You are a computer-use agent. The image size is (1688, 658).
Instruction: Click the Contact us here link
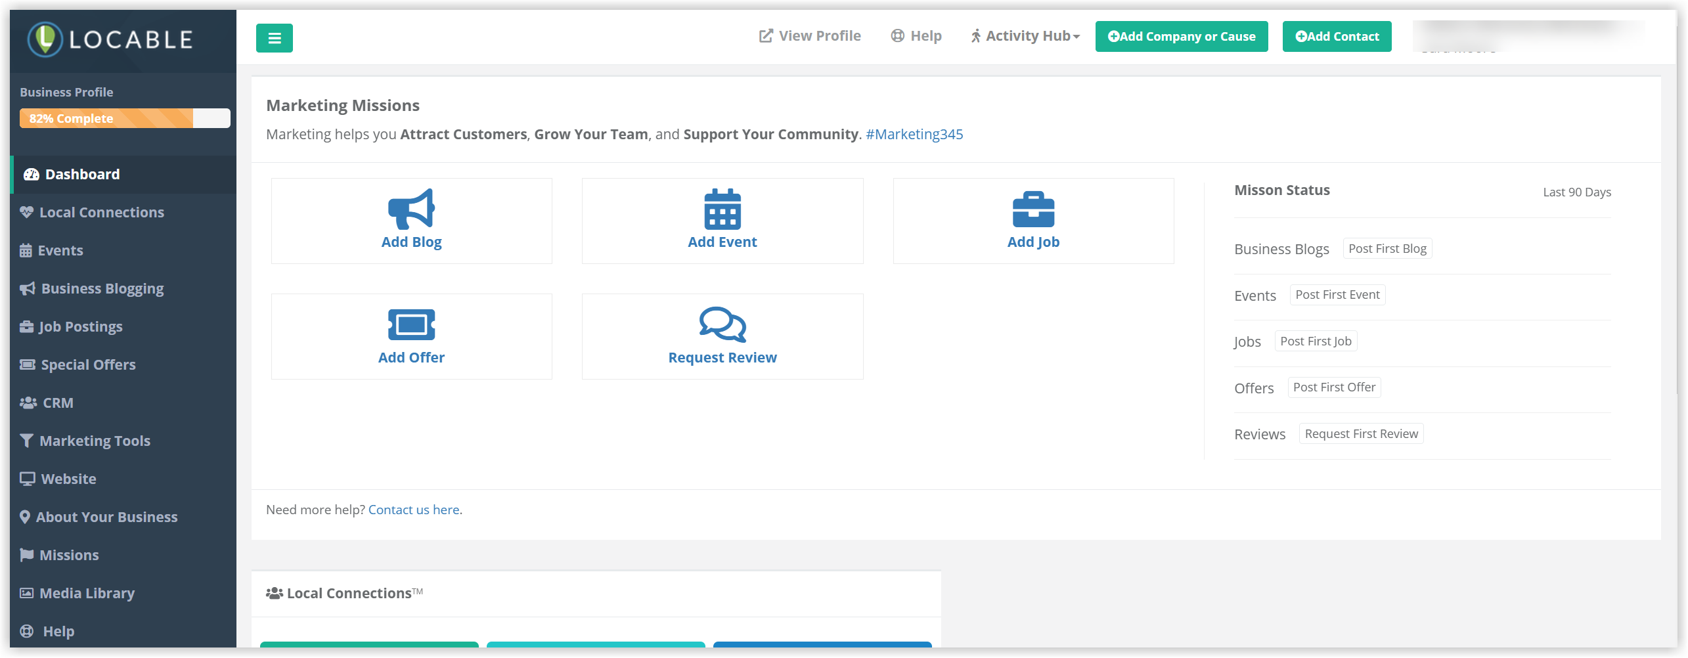point(414,510)
